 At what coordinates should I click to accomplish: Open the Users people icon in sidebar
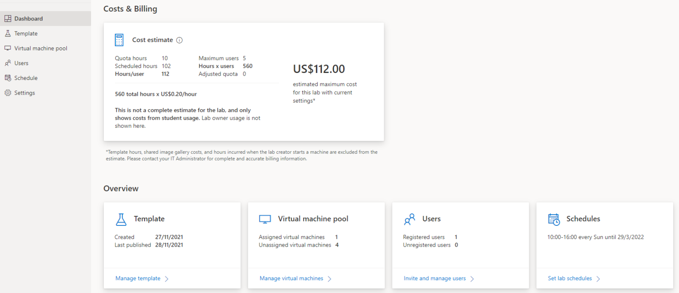click(8, 63)
